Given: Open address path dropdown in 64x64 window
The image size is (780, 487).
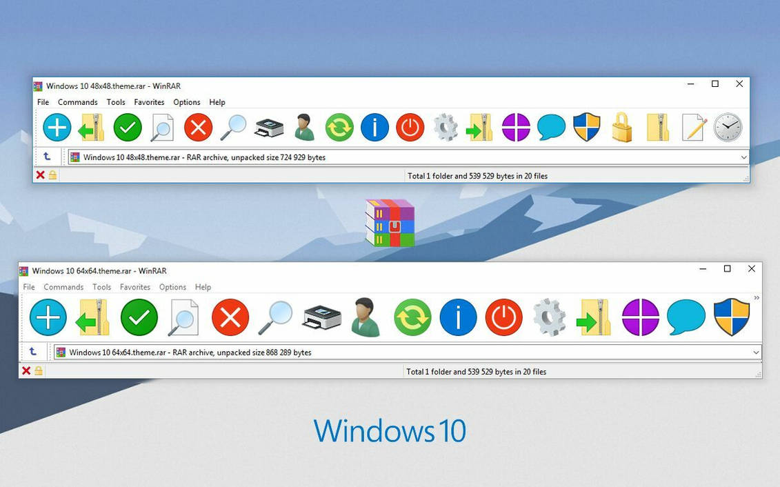Looking at the screenshot, I should tap(756, 352).
